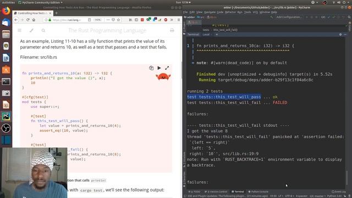
Task: Expand the code listing to full view
Action: tap(167, 68)
